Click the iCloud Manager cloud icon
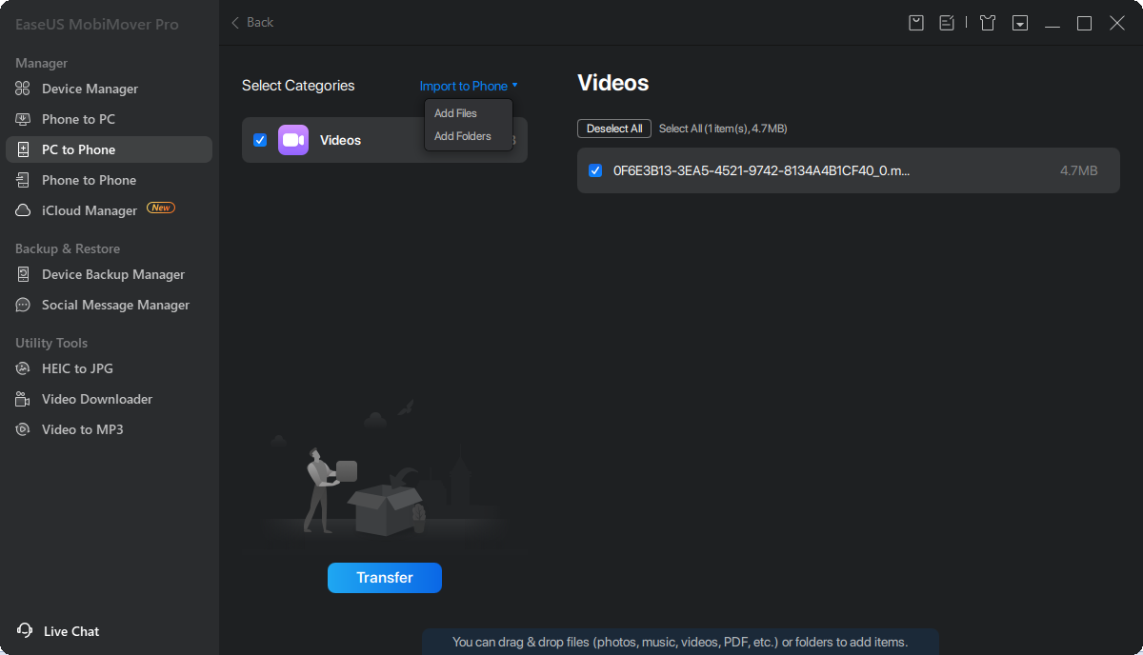Screen dimensions: 1143x655 pos(23,210)
